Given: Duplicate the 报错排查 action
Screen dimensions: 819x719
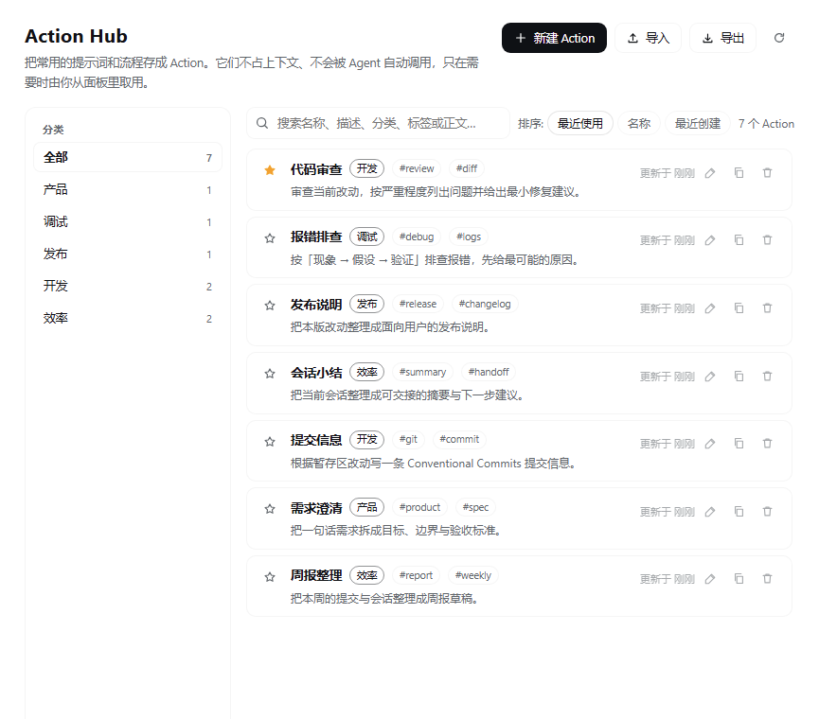Looking at the screenshot, I should tap(739, 240).
